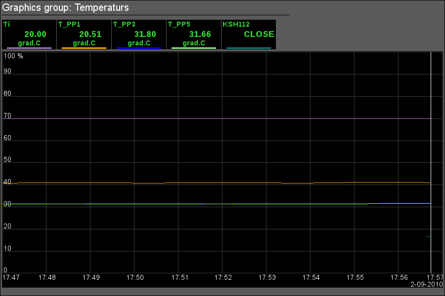Screen dimensions: 445x296
Task: Select the T_PP3 parameter label
Action: (124, 24)
